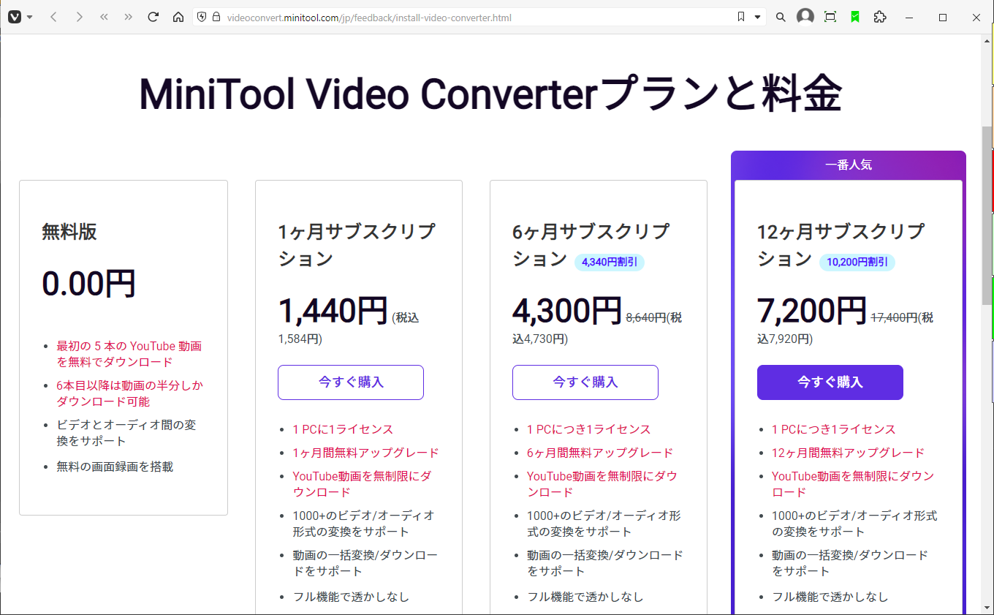Viewport: 994px width, 615px height.
Task: Click the rewind history button
Action: (x=104, y=17)
